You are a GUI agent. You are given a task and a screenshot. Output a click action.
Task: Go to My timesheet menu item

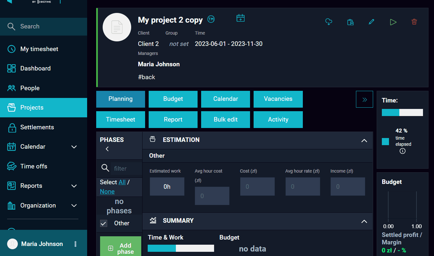[x=43, y=49]
